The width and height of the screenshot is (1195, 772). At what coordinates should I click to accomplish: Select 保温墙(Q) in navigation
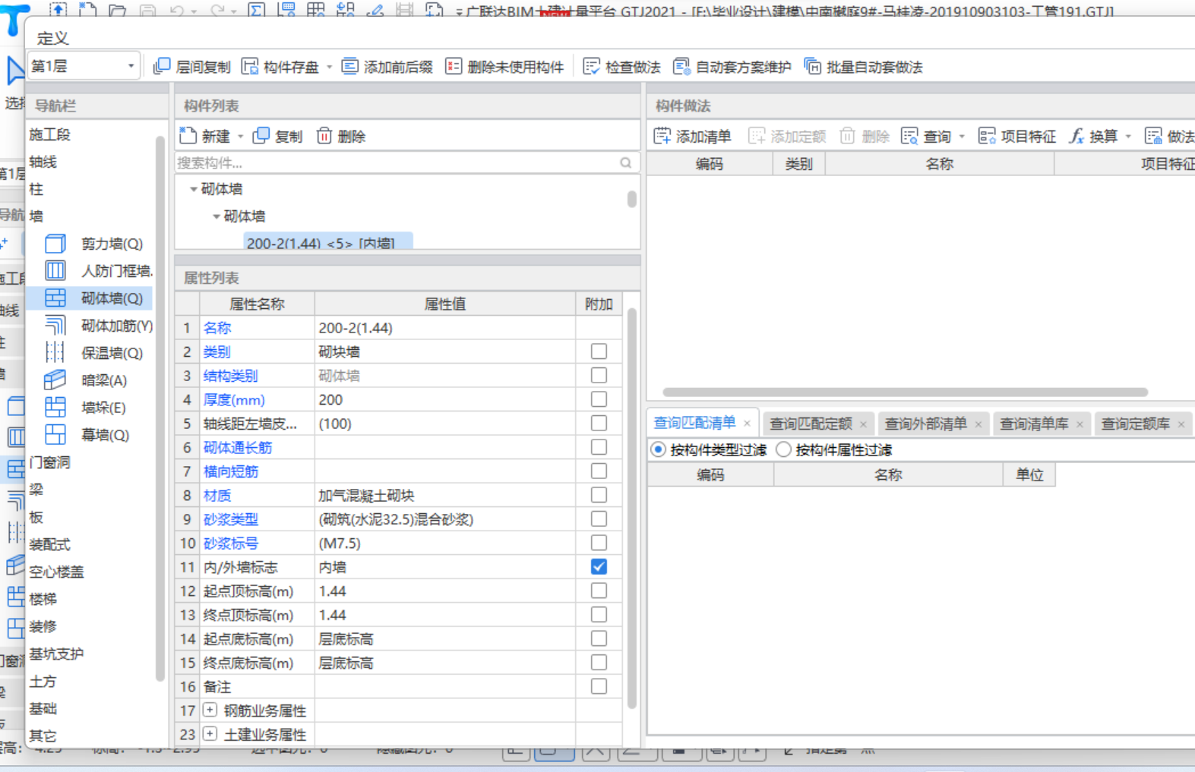tap(112, 353)
